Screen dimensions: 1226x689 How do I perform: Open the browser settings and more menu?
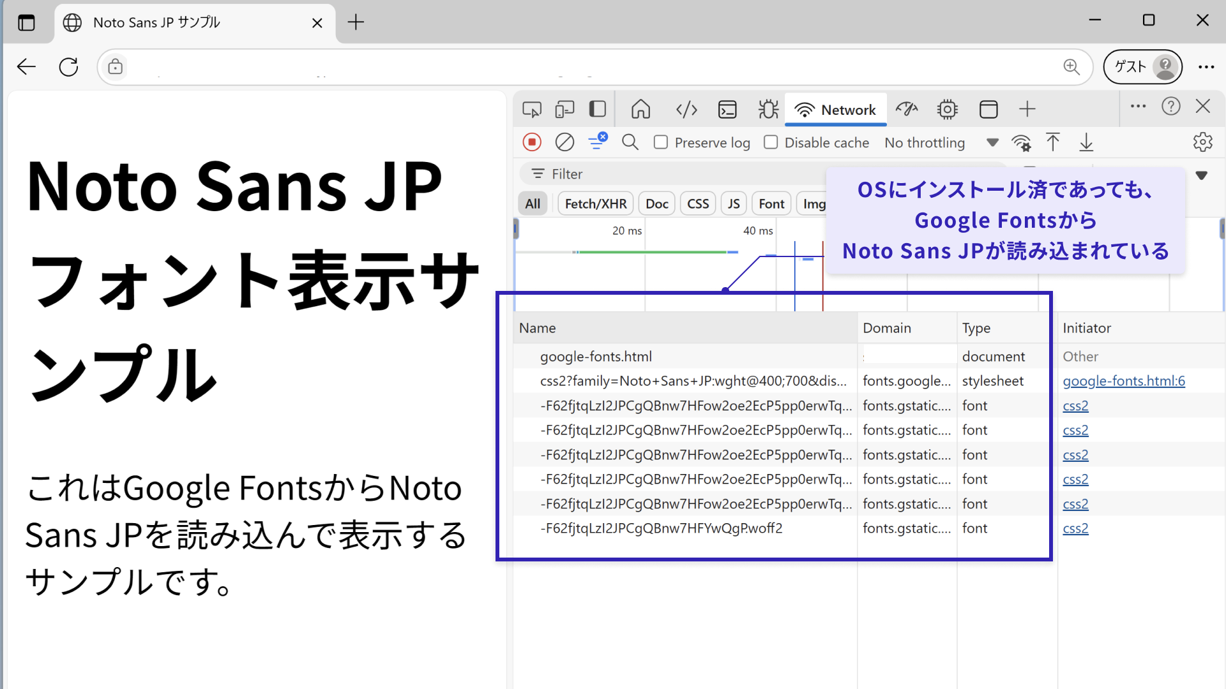pyautogui.click(x=1206, y=66)
